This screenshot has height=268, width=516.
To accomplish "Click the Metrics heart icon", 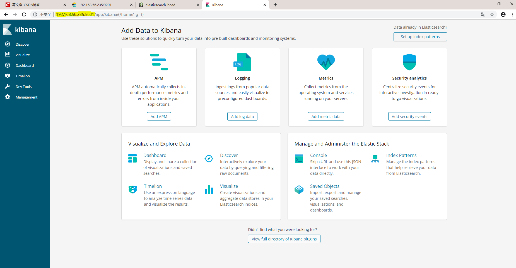I will [326, 62].
